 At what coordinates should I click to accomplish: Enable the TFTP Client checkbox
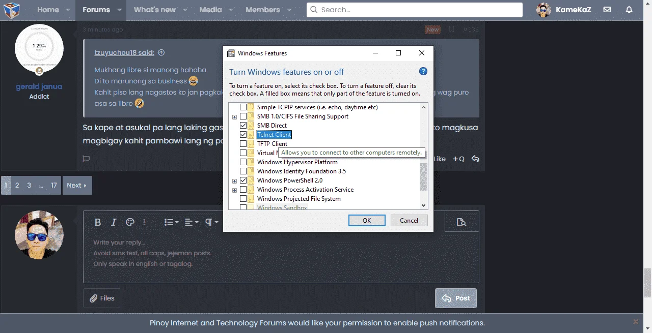[243, 144]
